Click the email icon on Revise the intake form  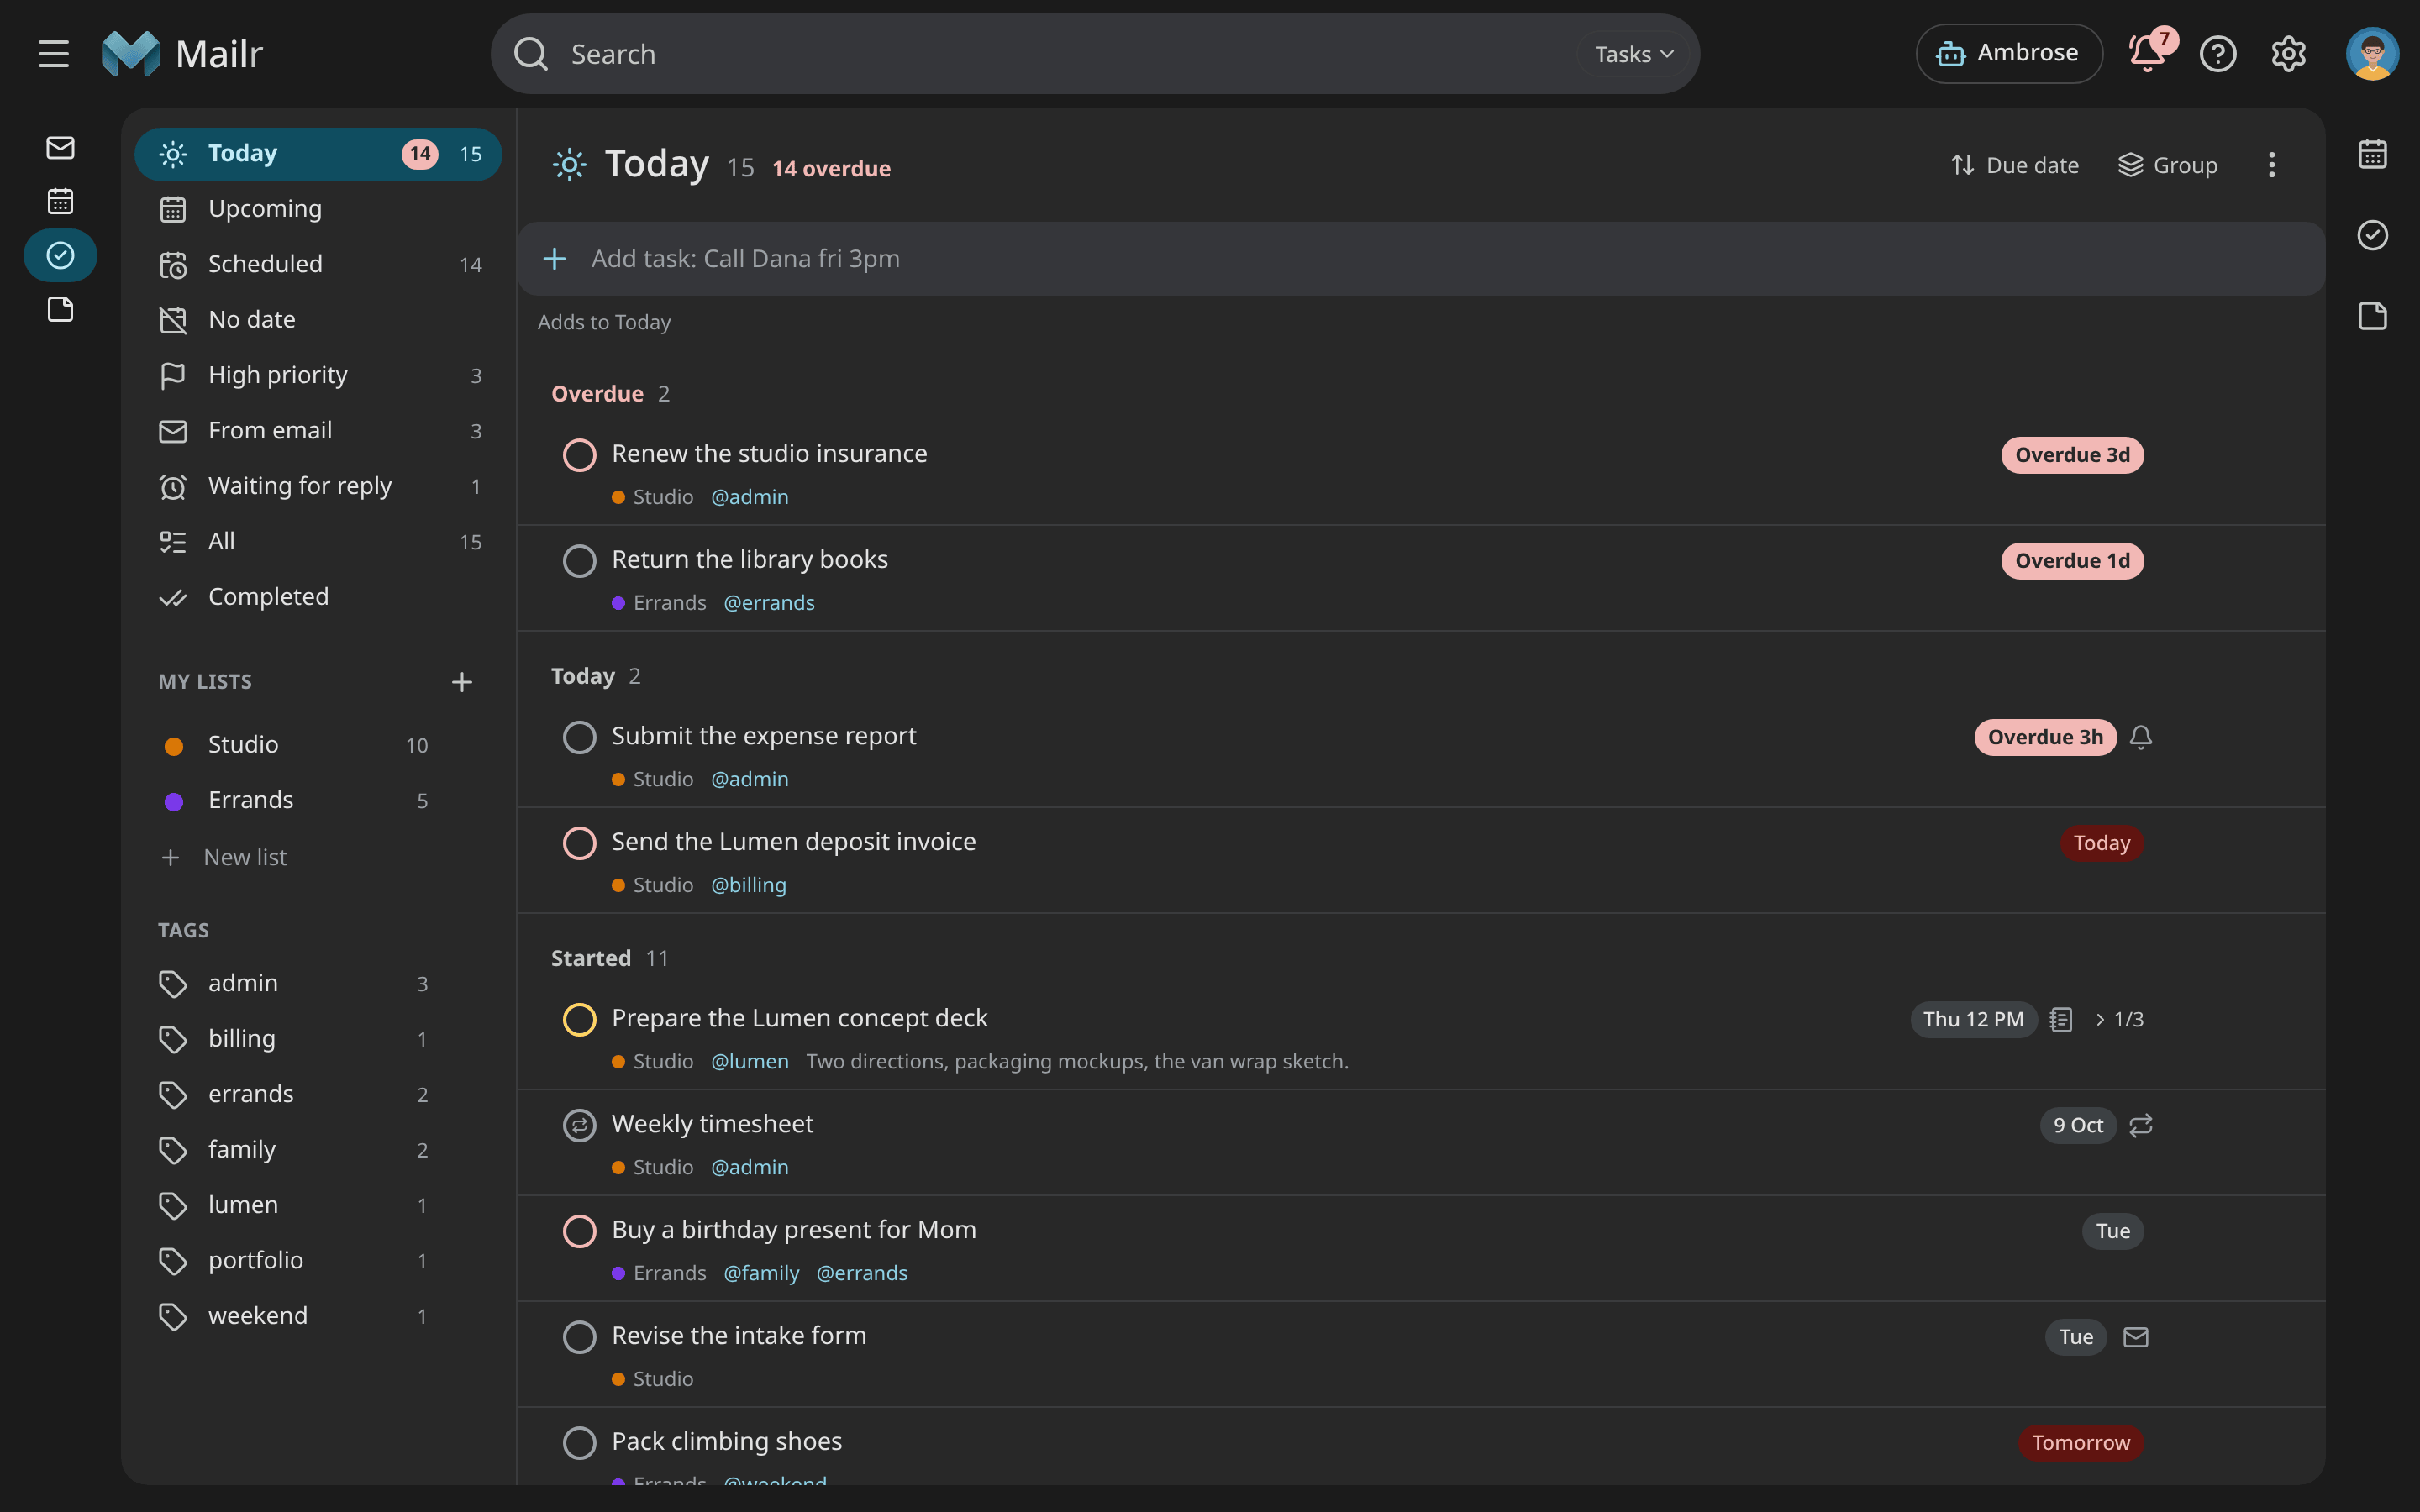(x=2136, y=1337)
